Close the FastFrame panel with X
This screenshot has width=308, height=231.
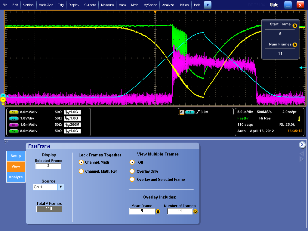coord(302,145)
